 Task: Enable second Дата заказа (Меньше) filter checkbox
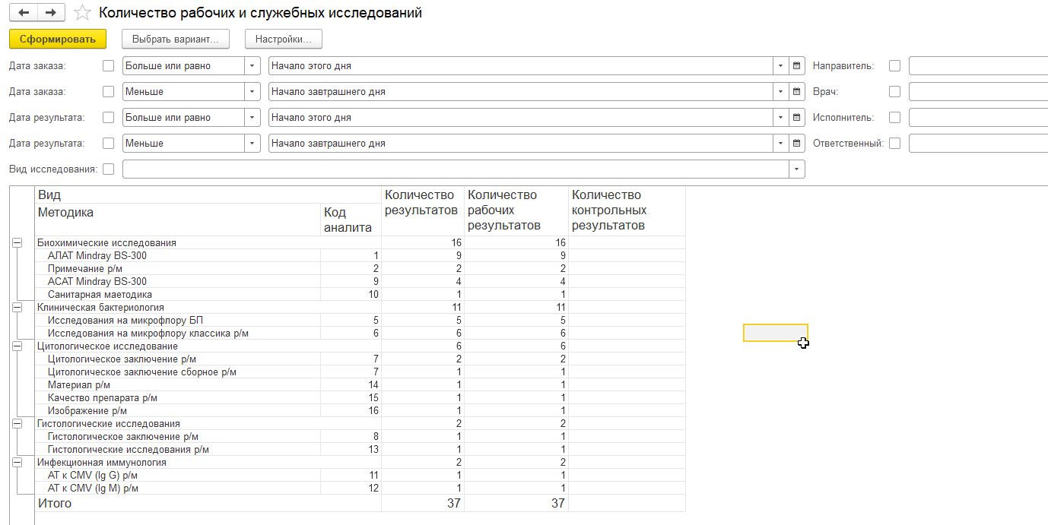(x=108, y=92)
